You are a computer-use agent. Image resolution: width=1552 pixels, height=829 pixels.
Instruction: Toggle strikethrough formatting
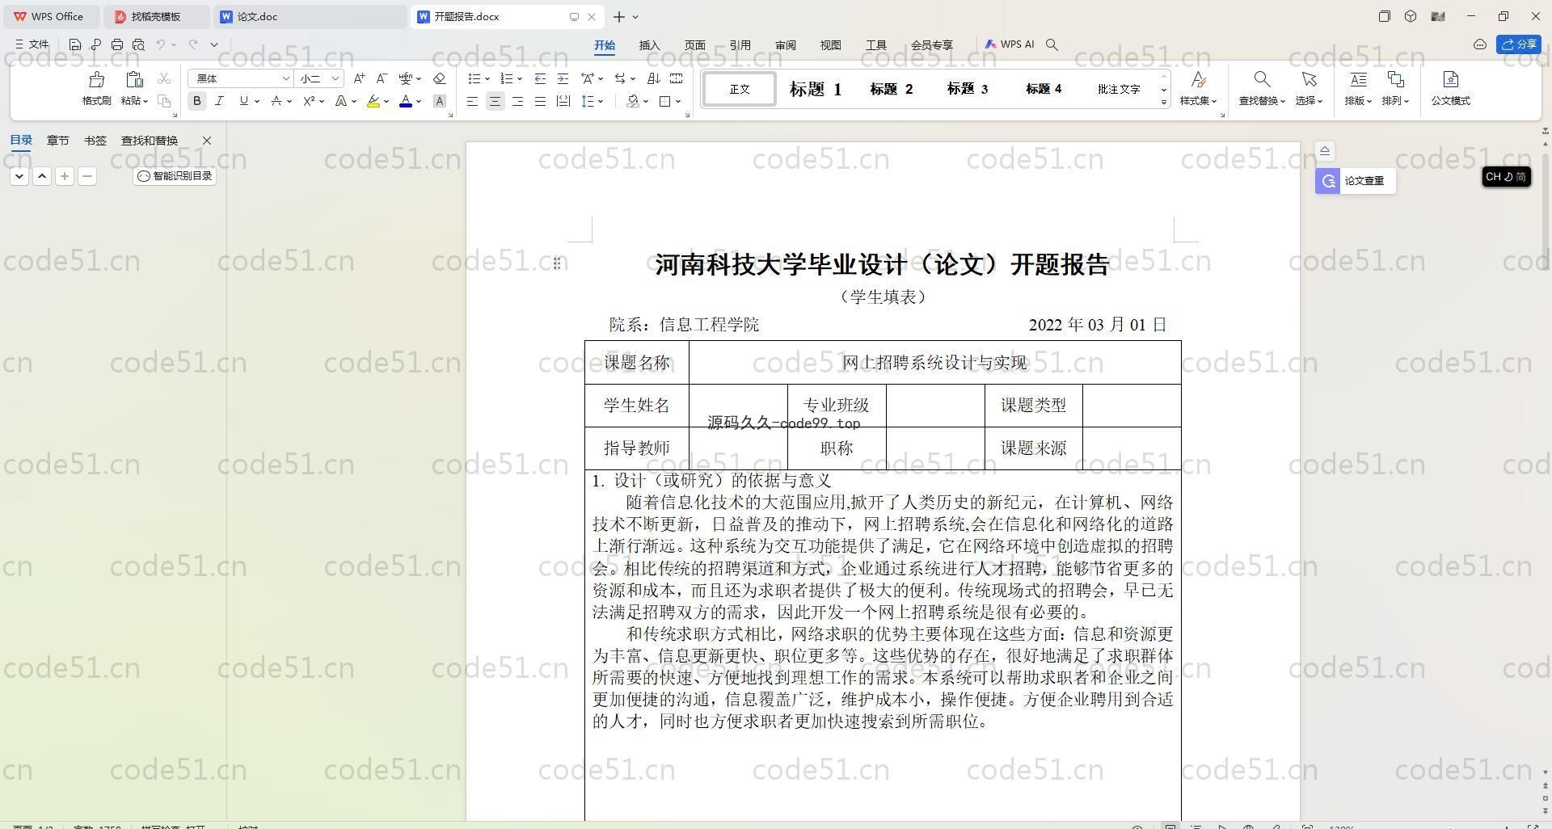[x=276, y=101]
